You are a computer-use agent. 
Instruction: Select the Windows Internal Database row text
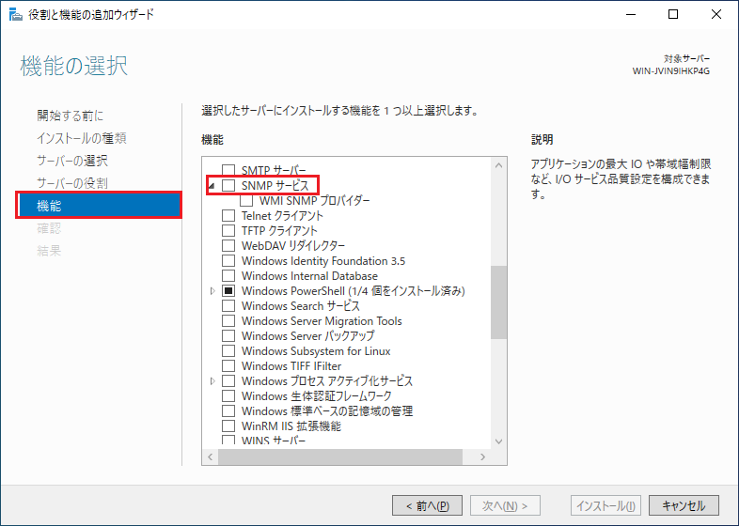[x=309, y=275]
